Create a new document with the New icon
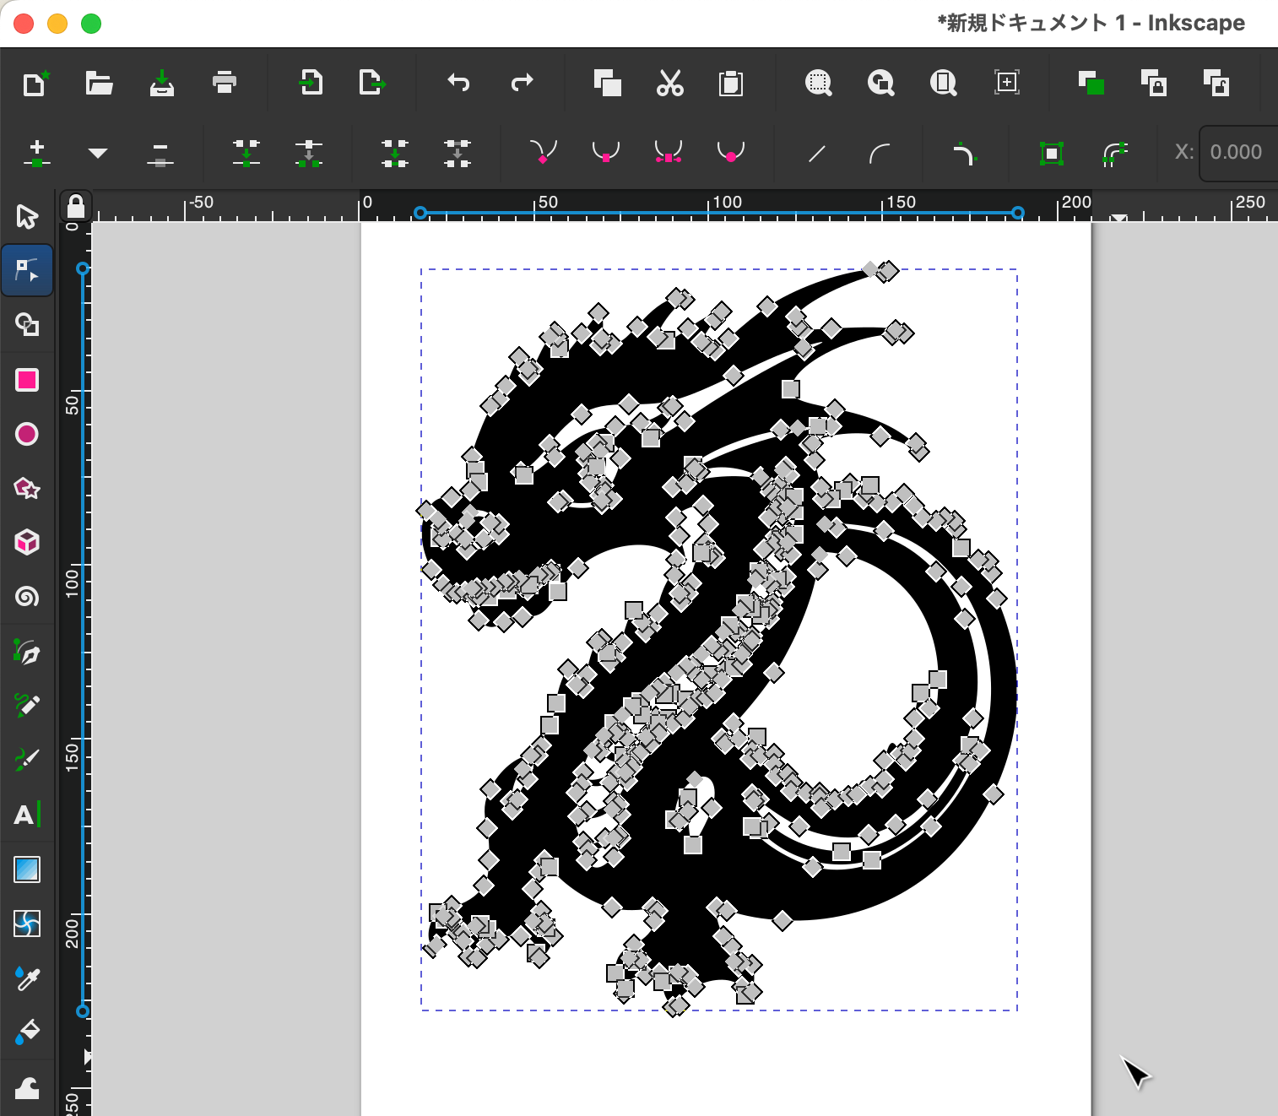The image size is (1278, 1116). coord(35,83)
